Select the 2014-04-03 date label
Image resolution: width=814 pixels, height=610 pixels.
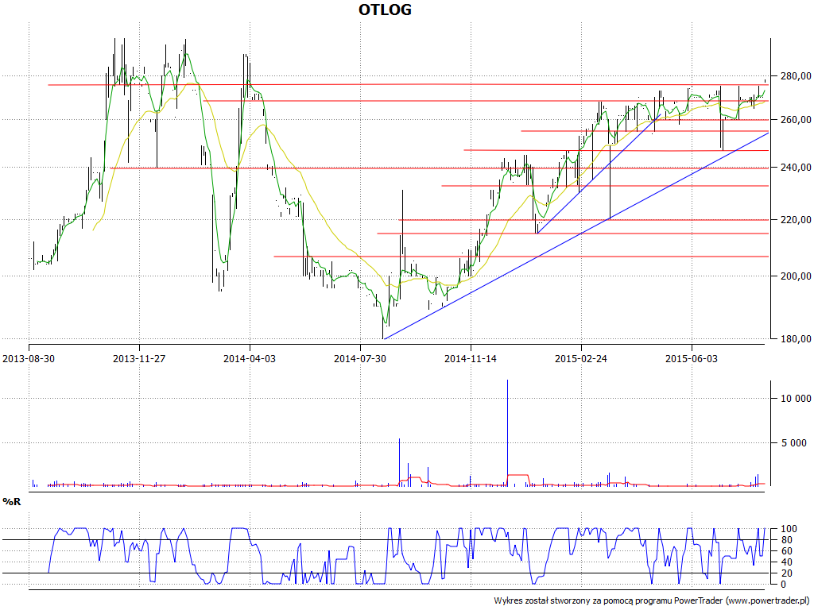coord(249,358)
